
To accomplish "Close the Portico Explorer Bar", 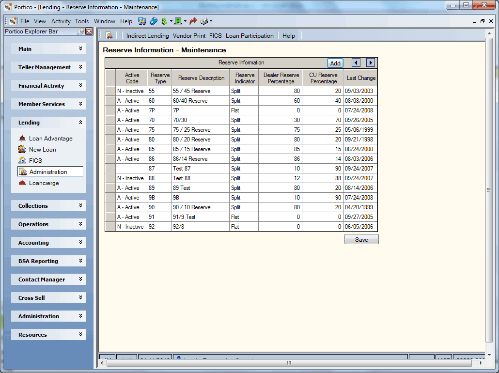I will coord(89,31).
